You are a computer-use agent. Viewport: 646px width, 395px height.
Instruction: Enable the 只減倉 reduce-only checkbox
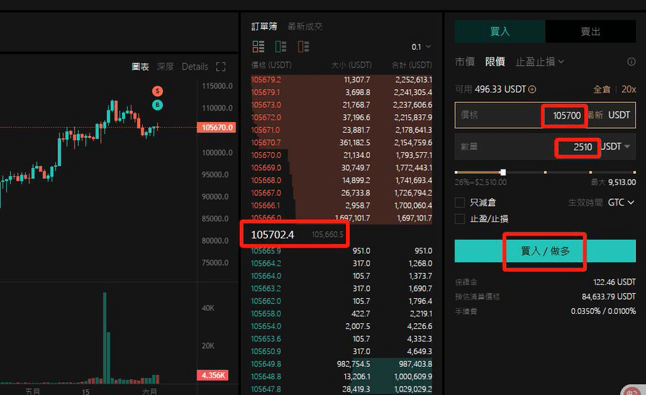pyautogui.click(x=460, y=203)
